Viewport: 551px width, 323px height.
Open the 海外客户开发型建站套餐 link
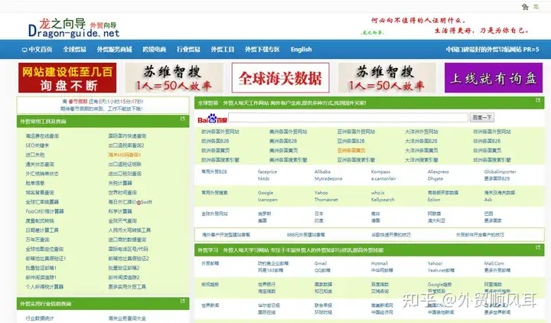point(226,235)
